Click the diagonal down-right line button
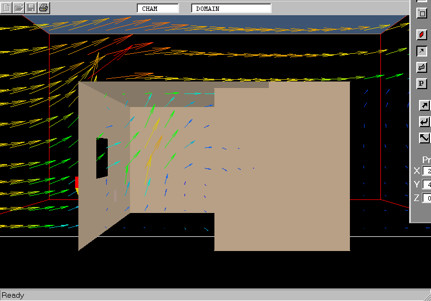431x301 pixels. (424, 138)
